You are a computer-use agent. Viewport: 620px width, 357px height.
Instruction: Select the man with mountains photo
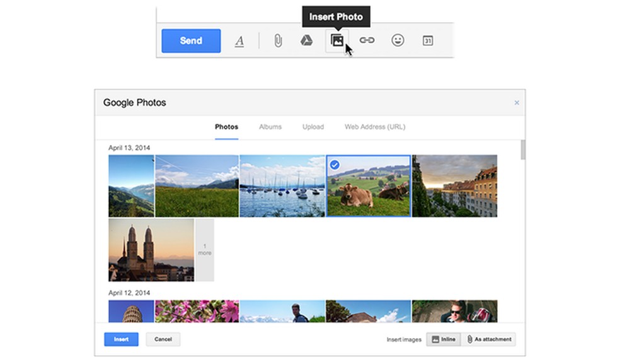282,311
